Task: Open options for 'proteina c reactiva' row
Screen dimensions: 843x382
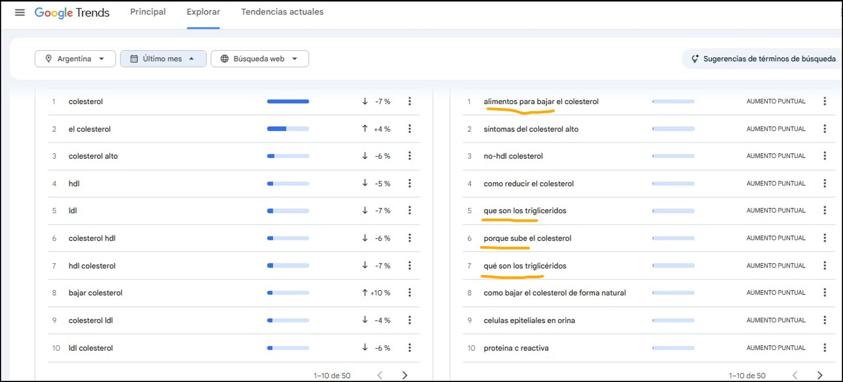Action: (825, 348)
